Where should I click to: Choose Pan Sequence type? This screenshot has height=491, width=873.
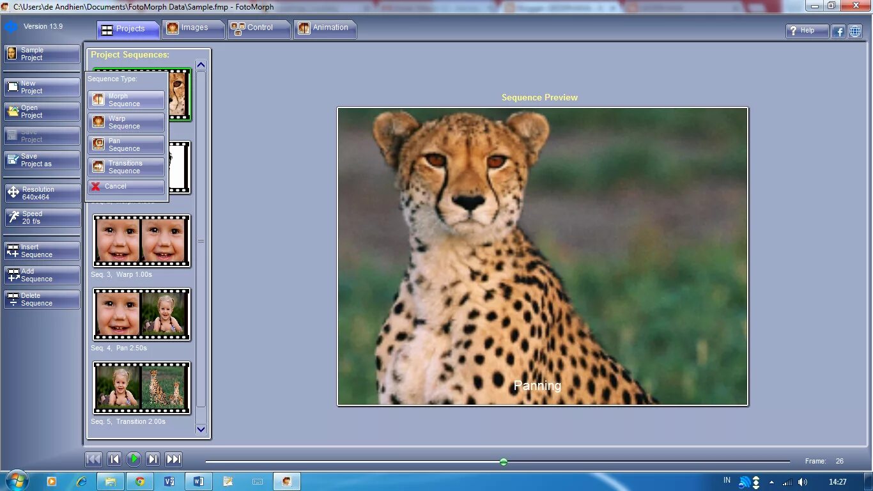coord(127,144)
